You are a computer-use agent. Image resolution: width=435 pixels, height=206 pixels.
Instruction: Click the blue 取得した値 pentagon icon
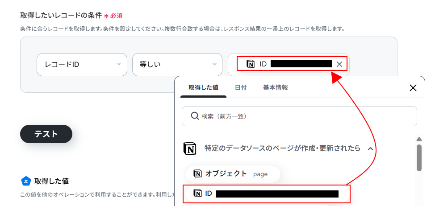point(26,181)
